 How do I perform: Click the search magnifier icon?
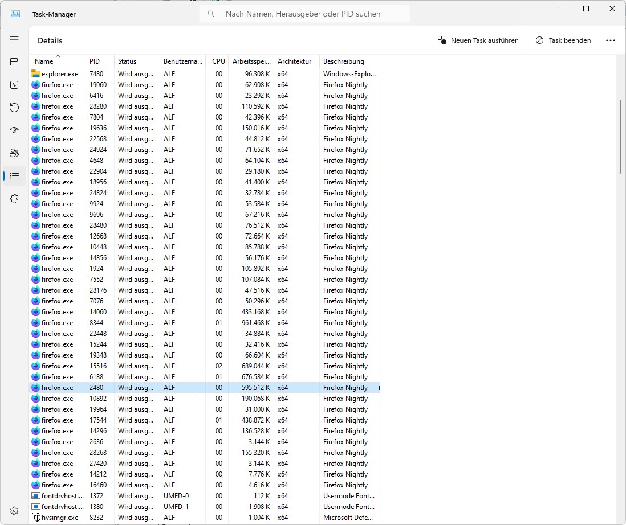click(x=211, y=14)
